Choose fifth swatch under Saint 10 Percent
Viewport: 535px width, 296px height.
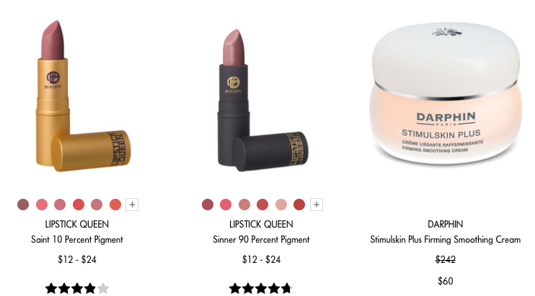[97, 205]
